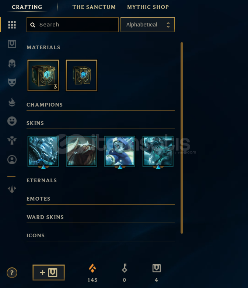
Task: Select the chest stack with count 3
Action: click(x=43, y=75)
